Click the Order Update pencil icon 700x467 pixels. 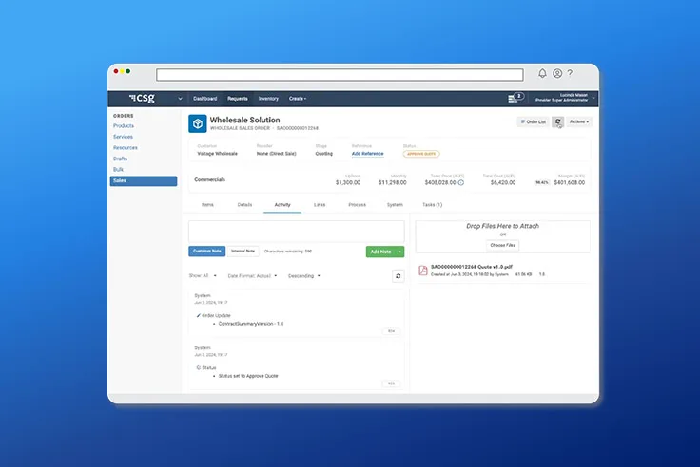(x=198, y=315)
